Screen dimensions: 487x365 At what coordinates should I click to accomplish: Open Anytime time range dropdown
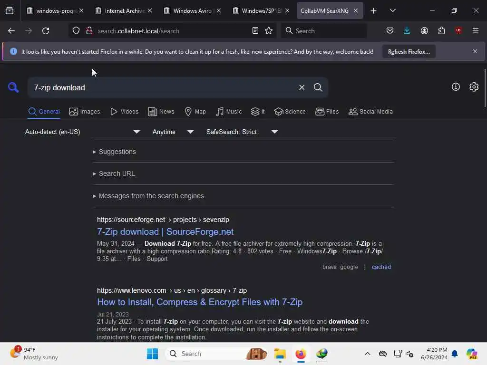click(x=173, y=132)
